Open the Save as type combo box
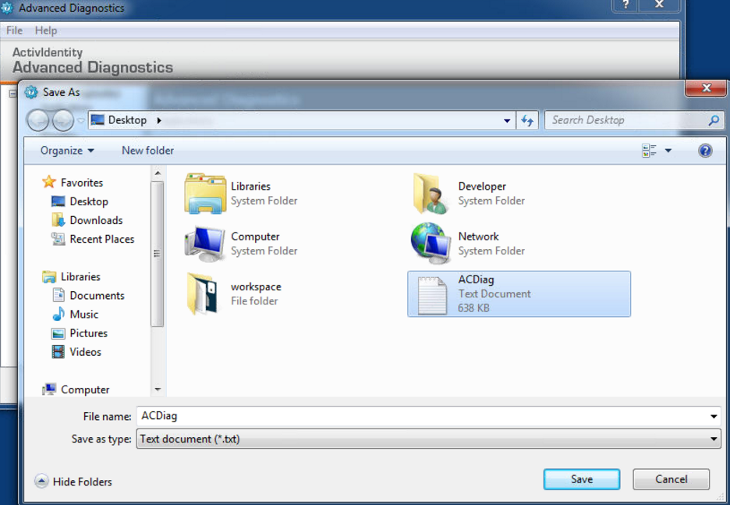 [428, 439]
